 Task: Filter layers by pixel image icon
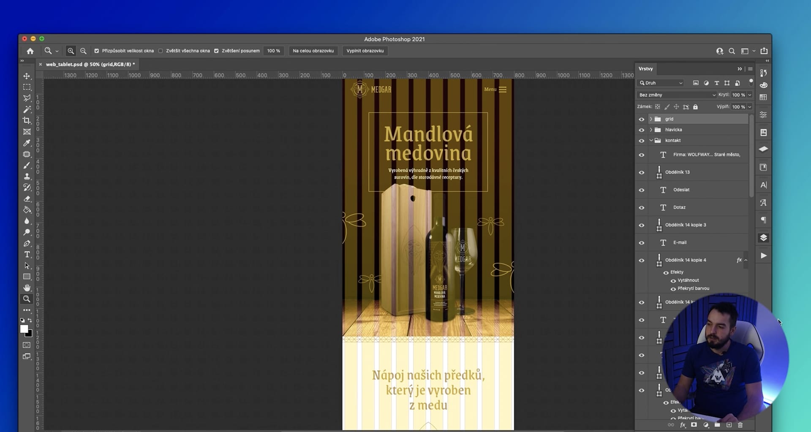pyautogui.click(x=696, y=83)
